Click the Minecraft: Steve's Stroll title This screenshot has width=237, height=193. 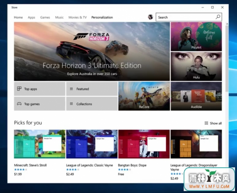coord(30,165)
